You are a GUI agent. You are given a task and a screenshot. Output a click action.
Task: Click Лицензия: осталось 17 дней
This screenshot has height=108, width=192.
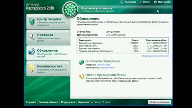click(94, 102)
